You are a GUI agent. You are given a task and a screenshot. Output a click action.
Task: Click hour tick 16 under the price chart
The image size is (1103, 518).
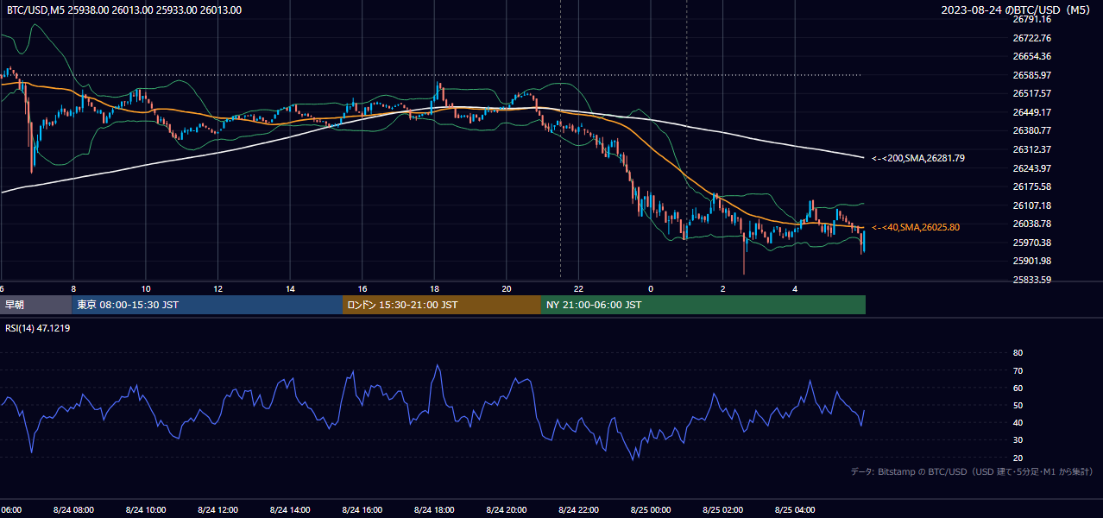tap(362, 288)
